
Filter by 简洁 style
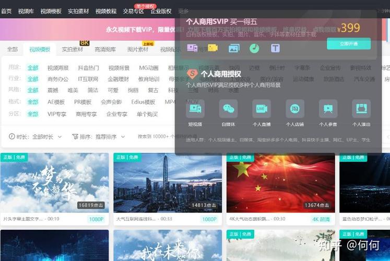(93, 90)
